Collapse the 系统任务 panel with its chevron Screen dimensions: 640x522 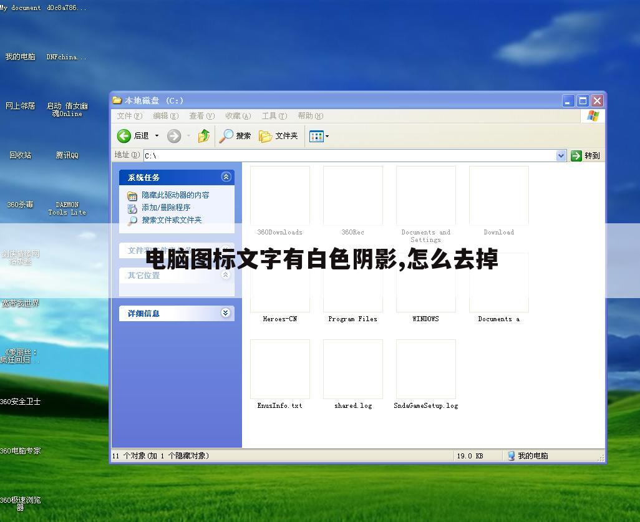(x=225, y=176)
